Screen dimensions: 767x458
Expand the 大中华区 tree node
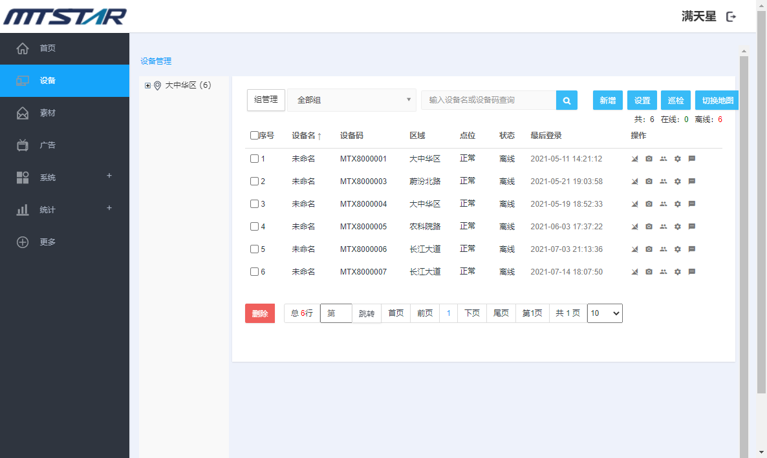[x=147, y=85]
